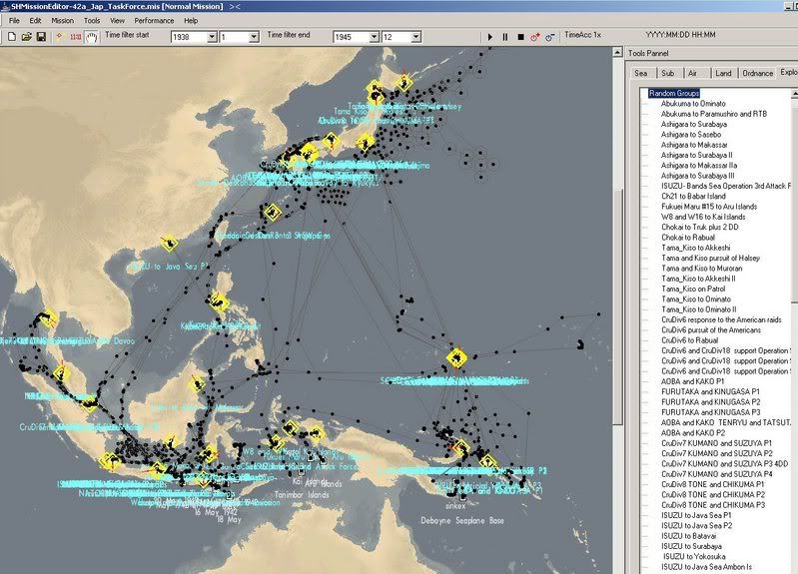
Task: Switch to the Ordnance tab
Action: 757,73
